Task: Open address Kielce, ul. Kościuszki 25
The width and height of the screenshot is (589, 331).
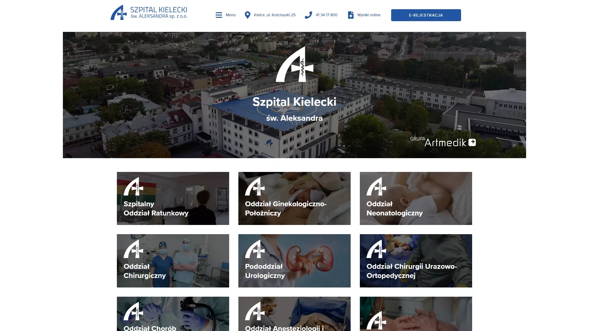Action: (275, 15)
